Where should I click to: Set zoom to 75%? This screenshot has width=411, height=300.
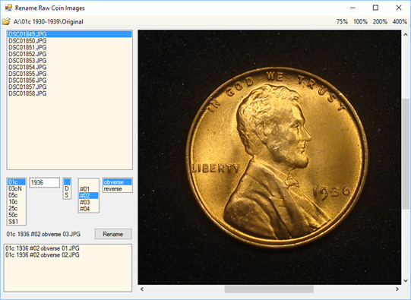tap(342, 22)
